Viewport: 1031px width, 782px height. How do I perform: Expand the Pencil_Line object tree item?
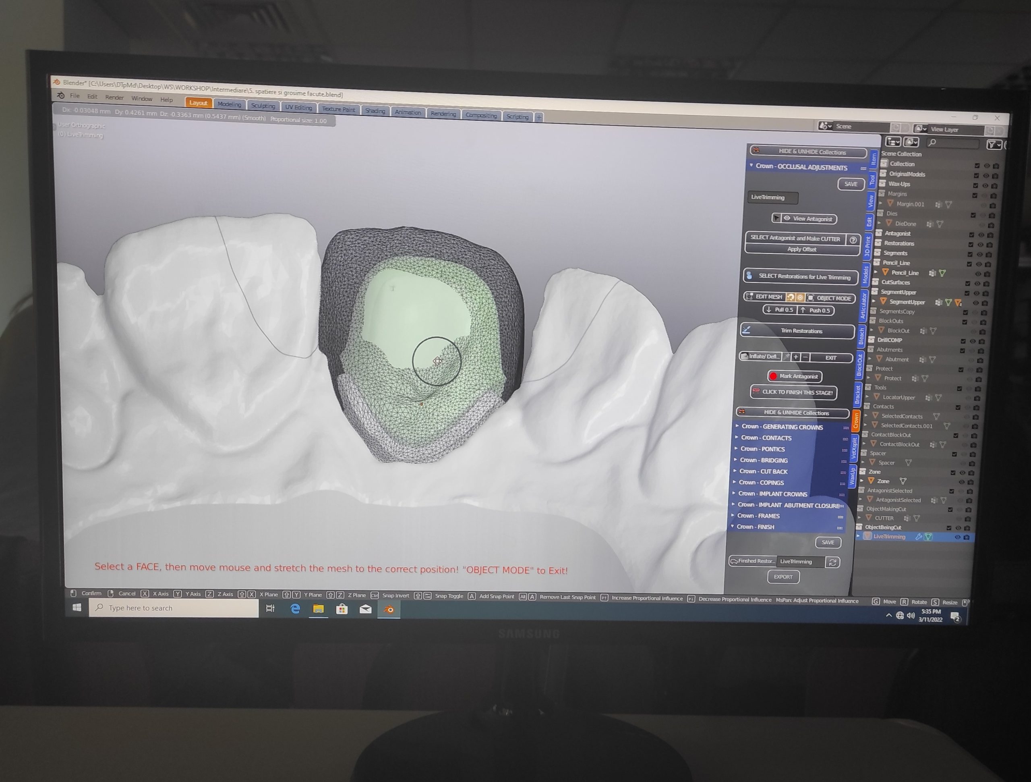click(876, 272)
